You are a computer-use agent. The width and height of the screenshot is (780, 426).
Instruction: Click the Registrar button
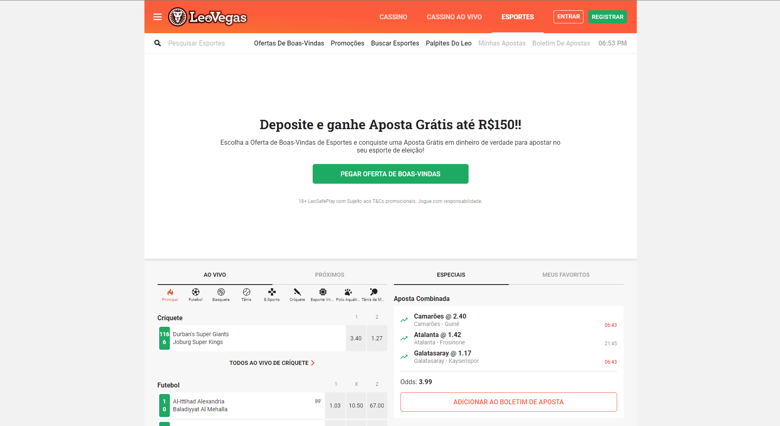click(607, 17)
